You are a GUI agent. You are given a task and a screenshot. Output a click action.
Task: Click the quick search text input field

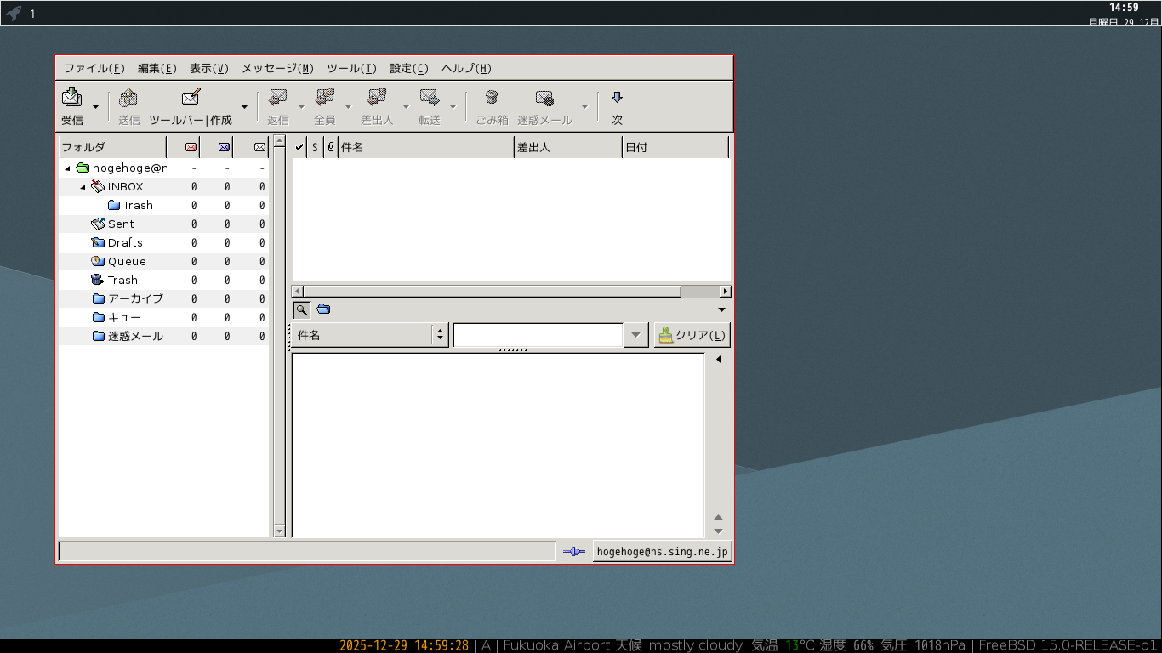point(538,335)
